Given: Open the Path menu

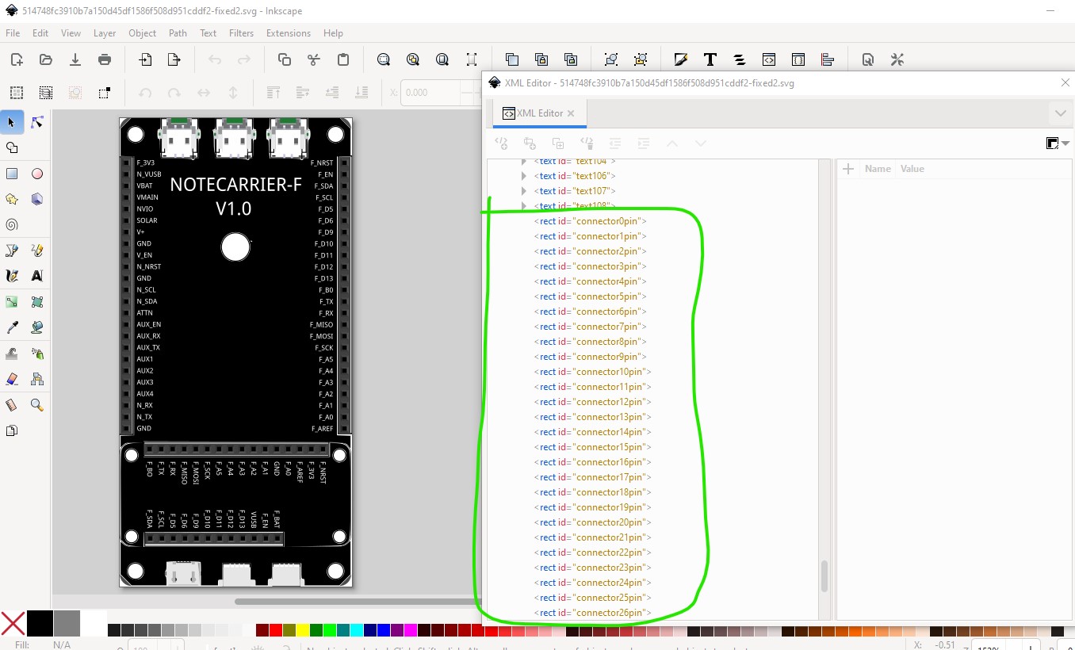Looking at the screenshot, I should tap(178, 33).
